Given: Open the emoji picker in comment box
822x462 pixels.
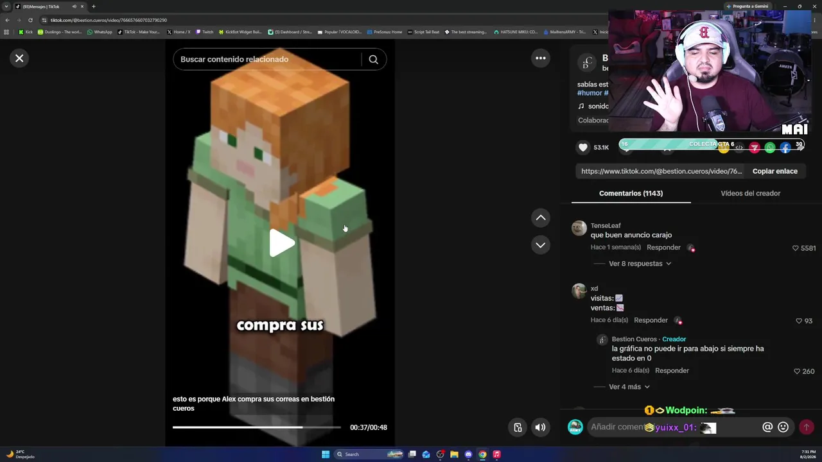Looking at the screenshot, I should pyautogui.click(x=783, y=427).
